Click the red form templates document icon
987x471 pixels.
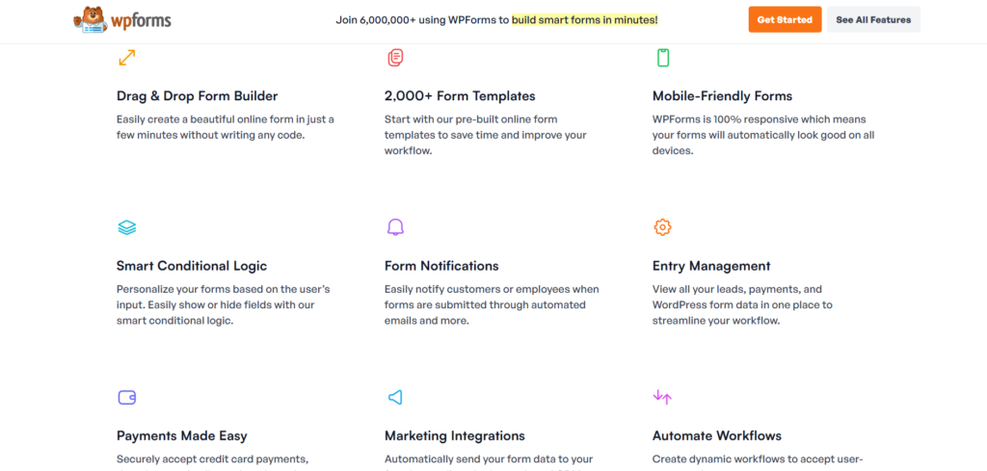(x=394, y=58)
